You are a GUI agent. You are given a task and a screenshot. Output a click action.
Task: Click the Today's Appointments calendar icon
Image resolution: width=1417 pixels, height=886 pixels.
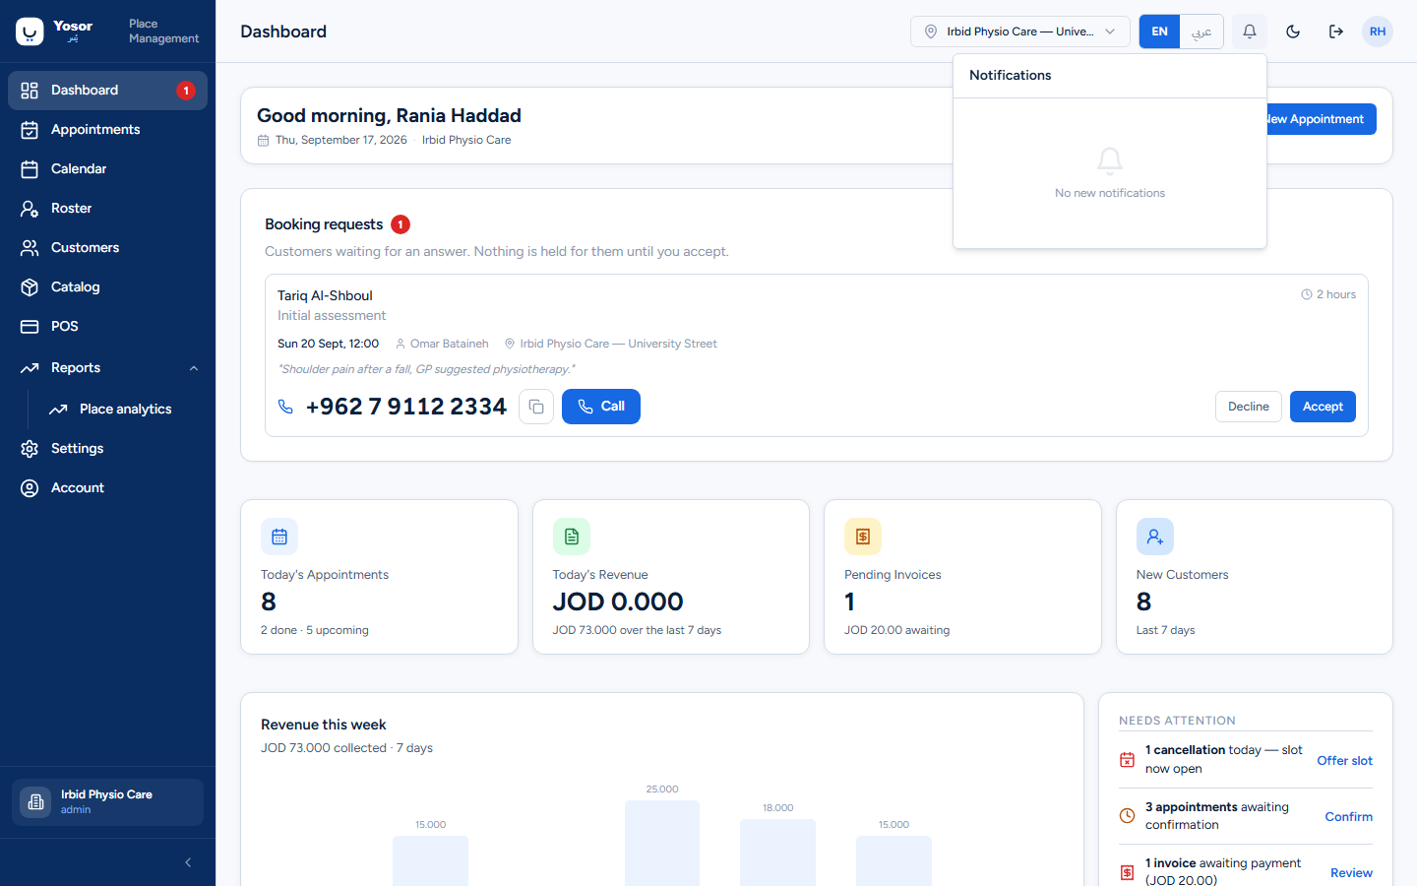pyautogui.click(x=279, y=537)
